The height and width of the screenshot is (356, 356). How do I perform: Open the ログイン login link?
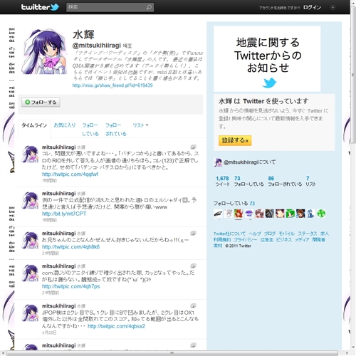[312, 8]
